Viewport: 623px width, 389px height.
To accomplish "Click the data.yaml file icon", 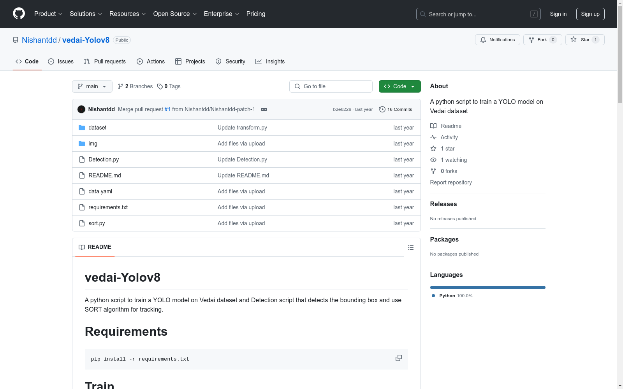I will [82, 191].
